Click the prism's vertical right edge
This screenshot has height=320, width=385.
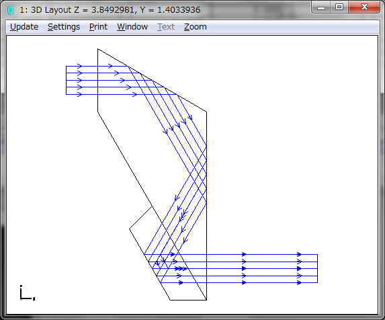(206, 206)
